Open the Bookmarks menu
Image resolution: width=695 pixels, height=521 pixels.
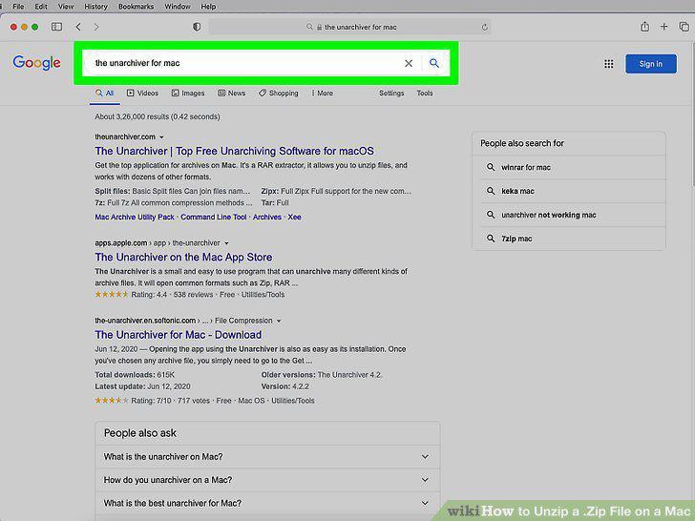137,6
